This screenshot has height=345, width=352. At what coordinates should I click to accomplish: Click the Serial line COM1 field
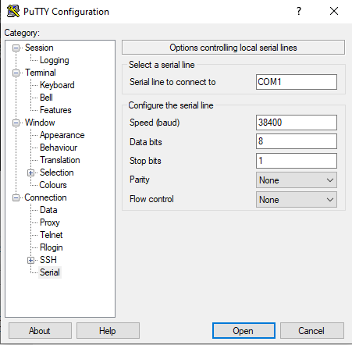pyautogui.click(x=297, y=82)
